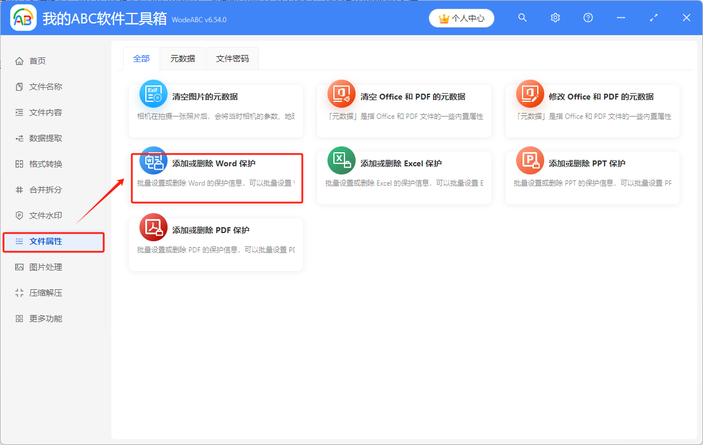
Task: Switch to the 元数据 tab
Action: pyautogui.click(x=182, y=59)
